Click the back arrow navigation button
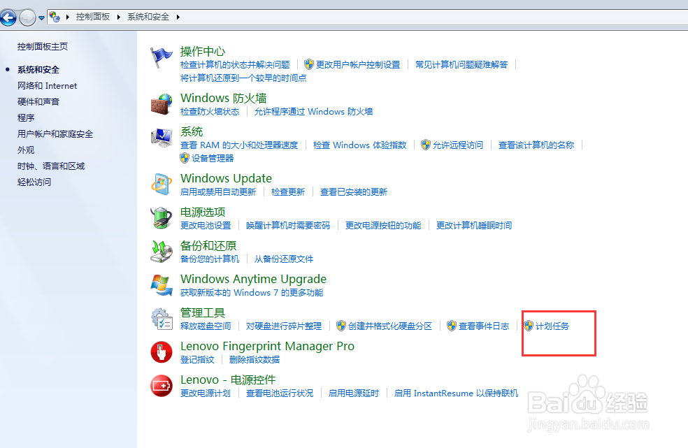 point(8,17)
